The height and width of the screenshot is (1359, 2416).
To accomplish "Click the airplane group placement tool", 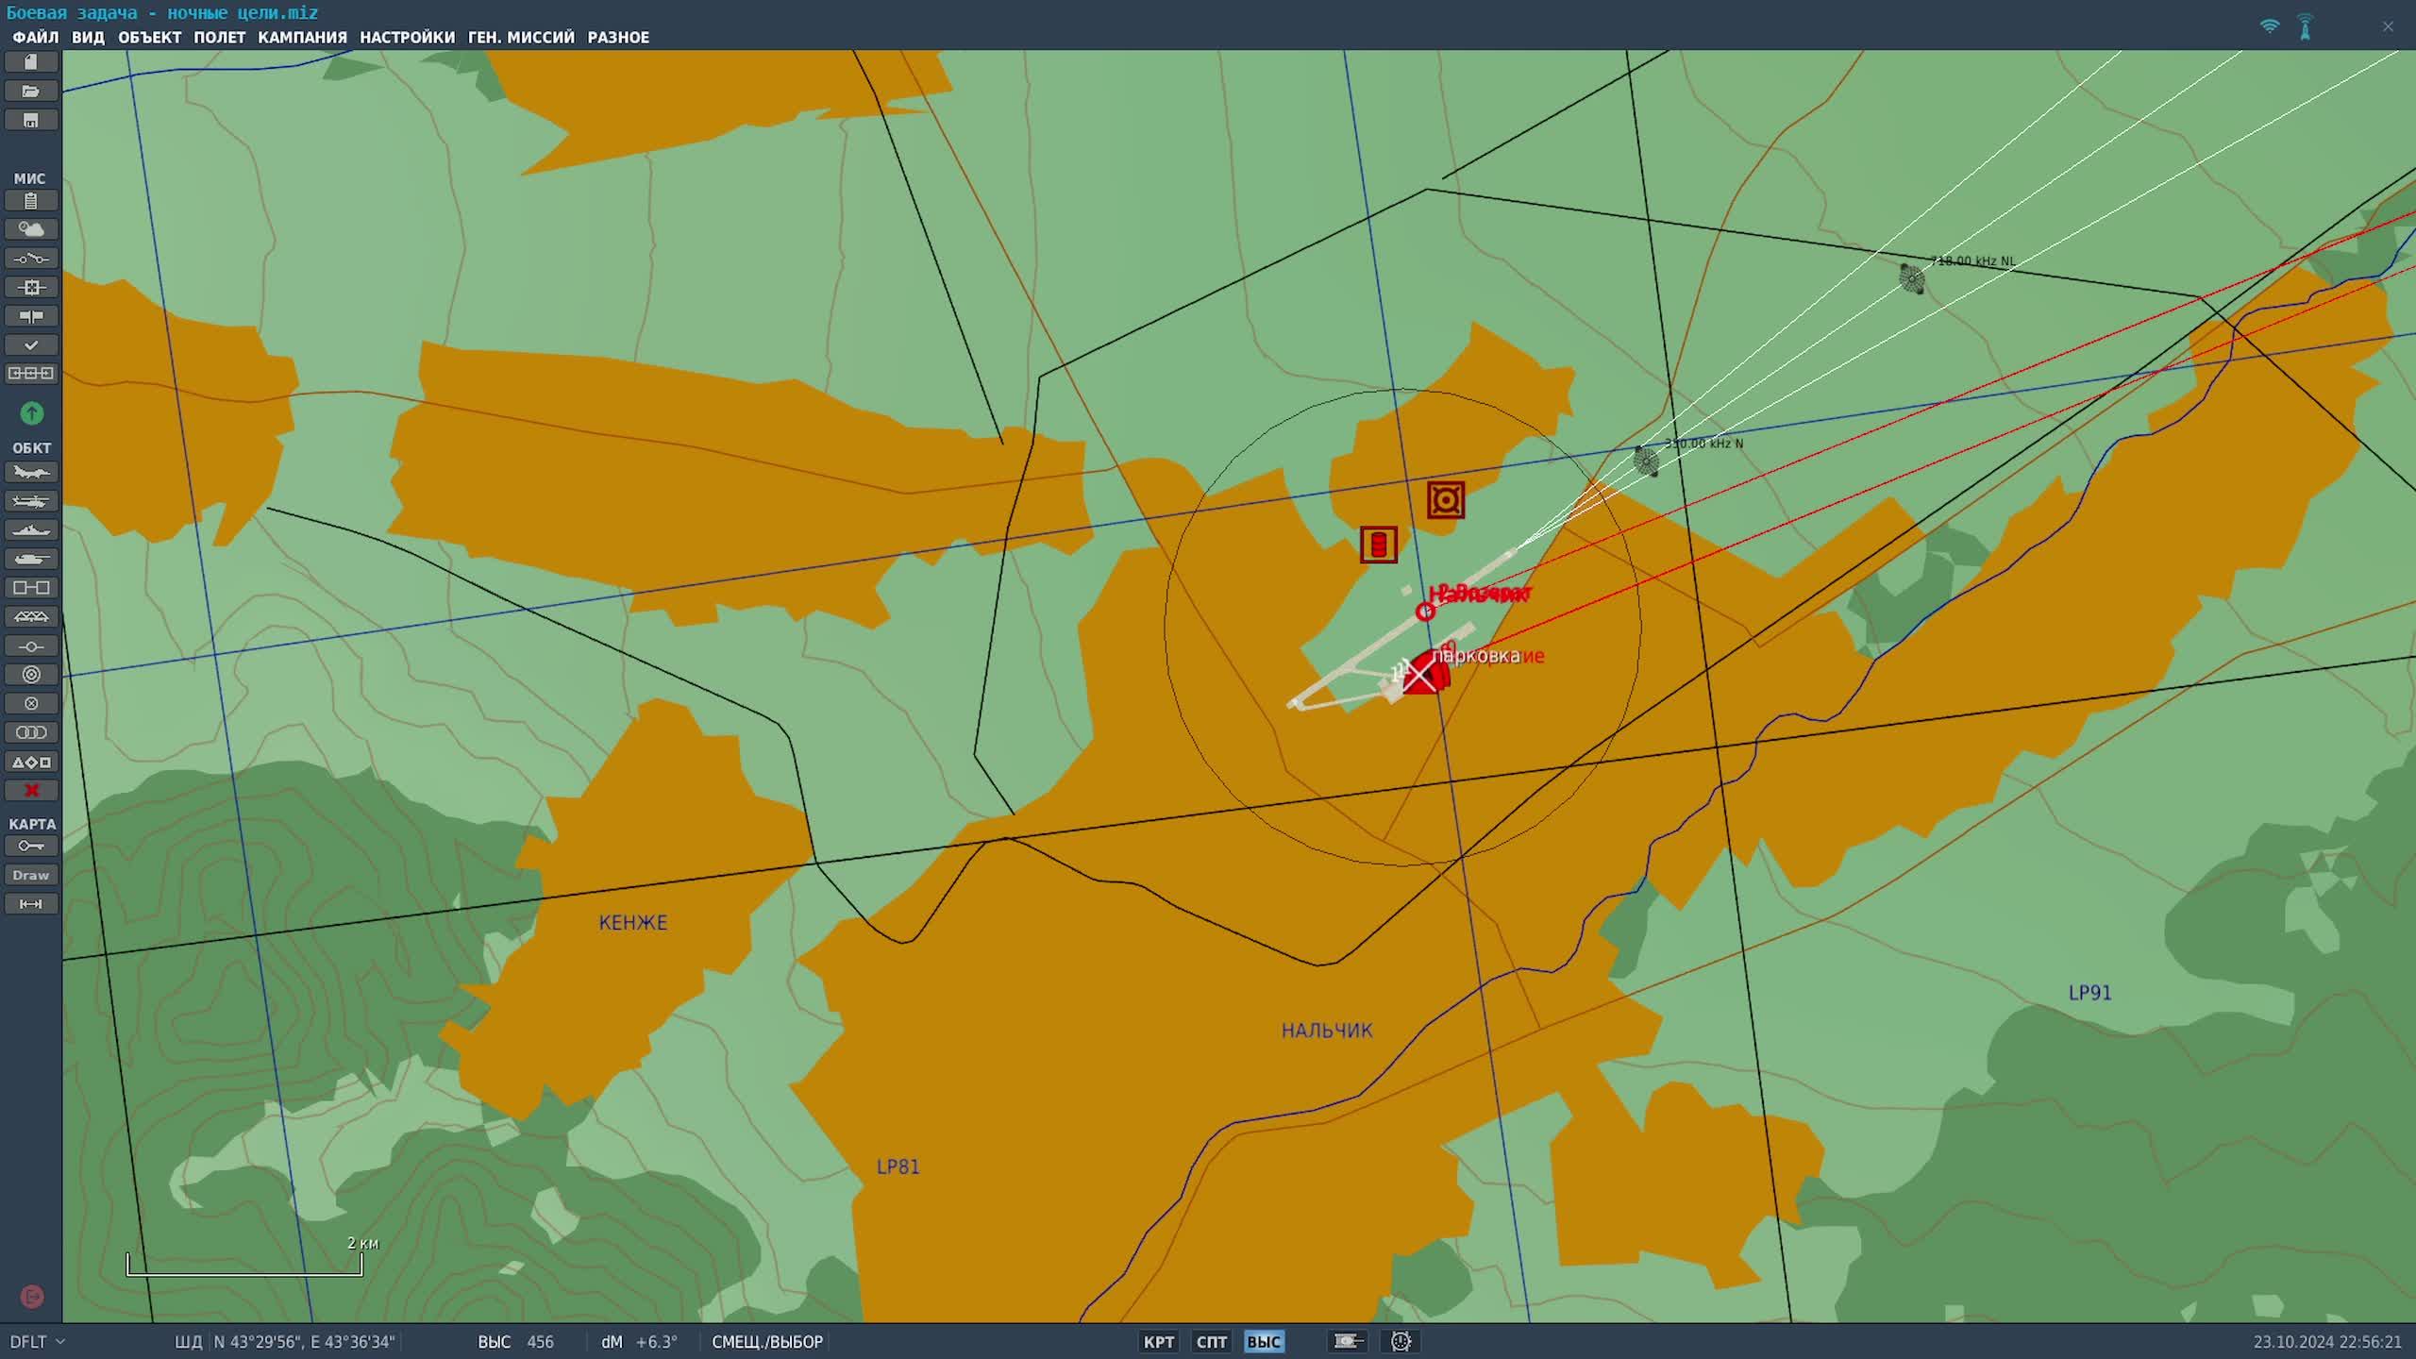I will click(31, 472).
